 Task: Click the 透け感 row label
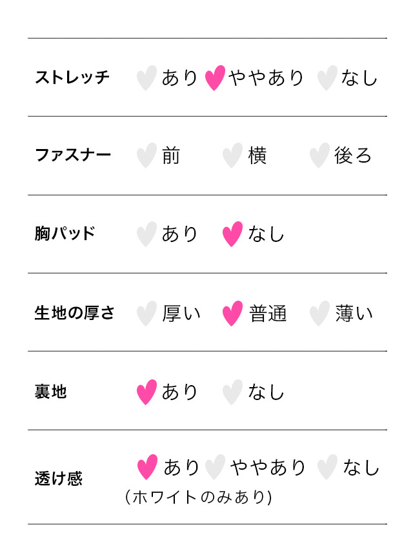click(58, 479)
